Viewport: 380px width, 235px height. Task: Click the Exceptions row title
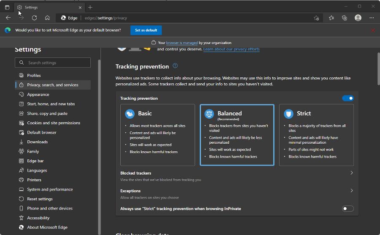pyautogui.click(x=130, y=191)
